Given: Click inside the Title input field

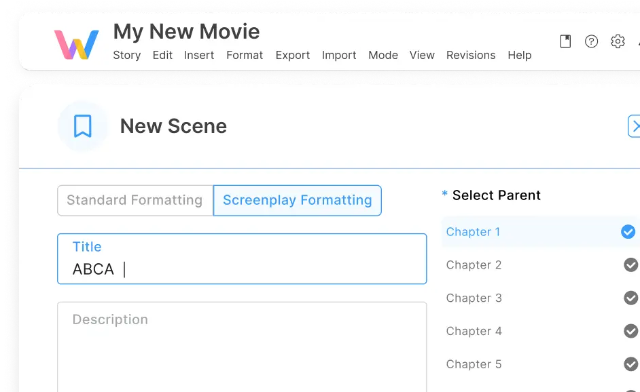Looking at the screenshot, I should [241, 269].
